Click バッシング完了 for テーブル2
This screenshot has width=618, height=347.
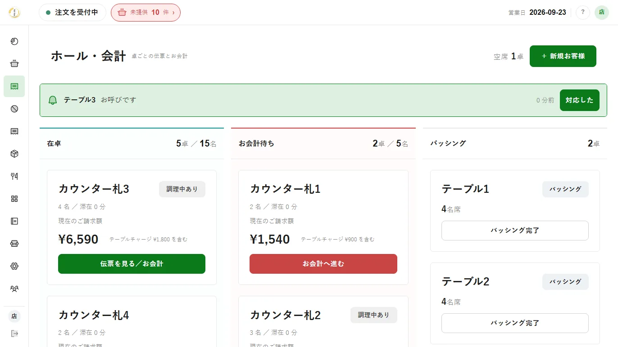click(x=515, y=323)
